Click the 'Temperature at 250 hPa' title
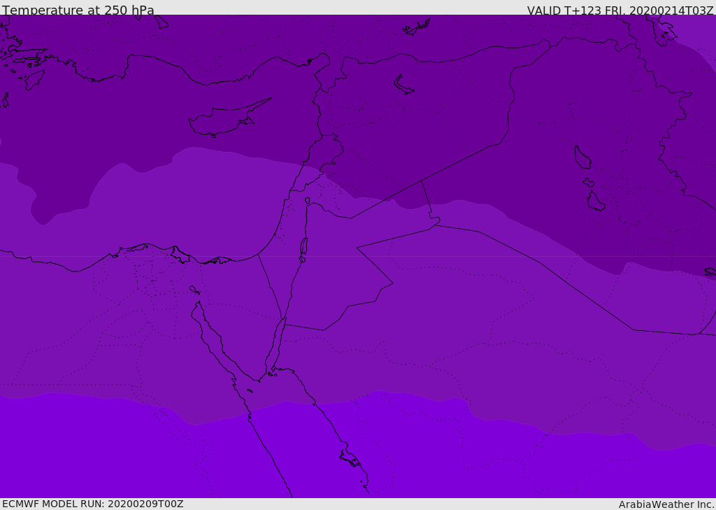Screen dimensions: 716x510 78,10
